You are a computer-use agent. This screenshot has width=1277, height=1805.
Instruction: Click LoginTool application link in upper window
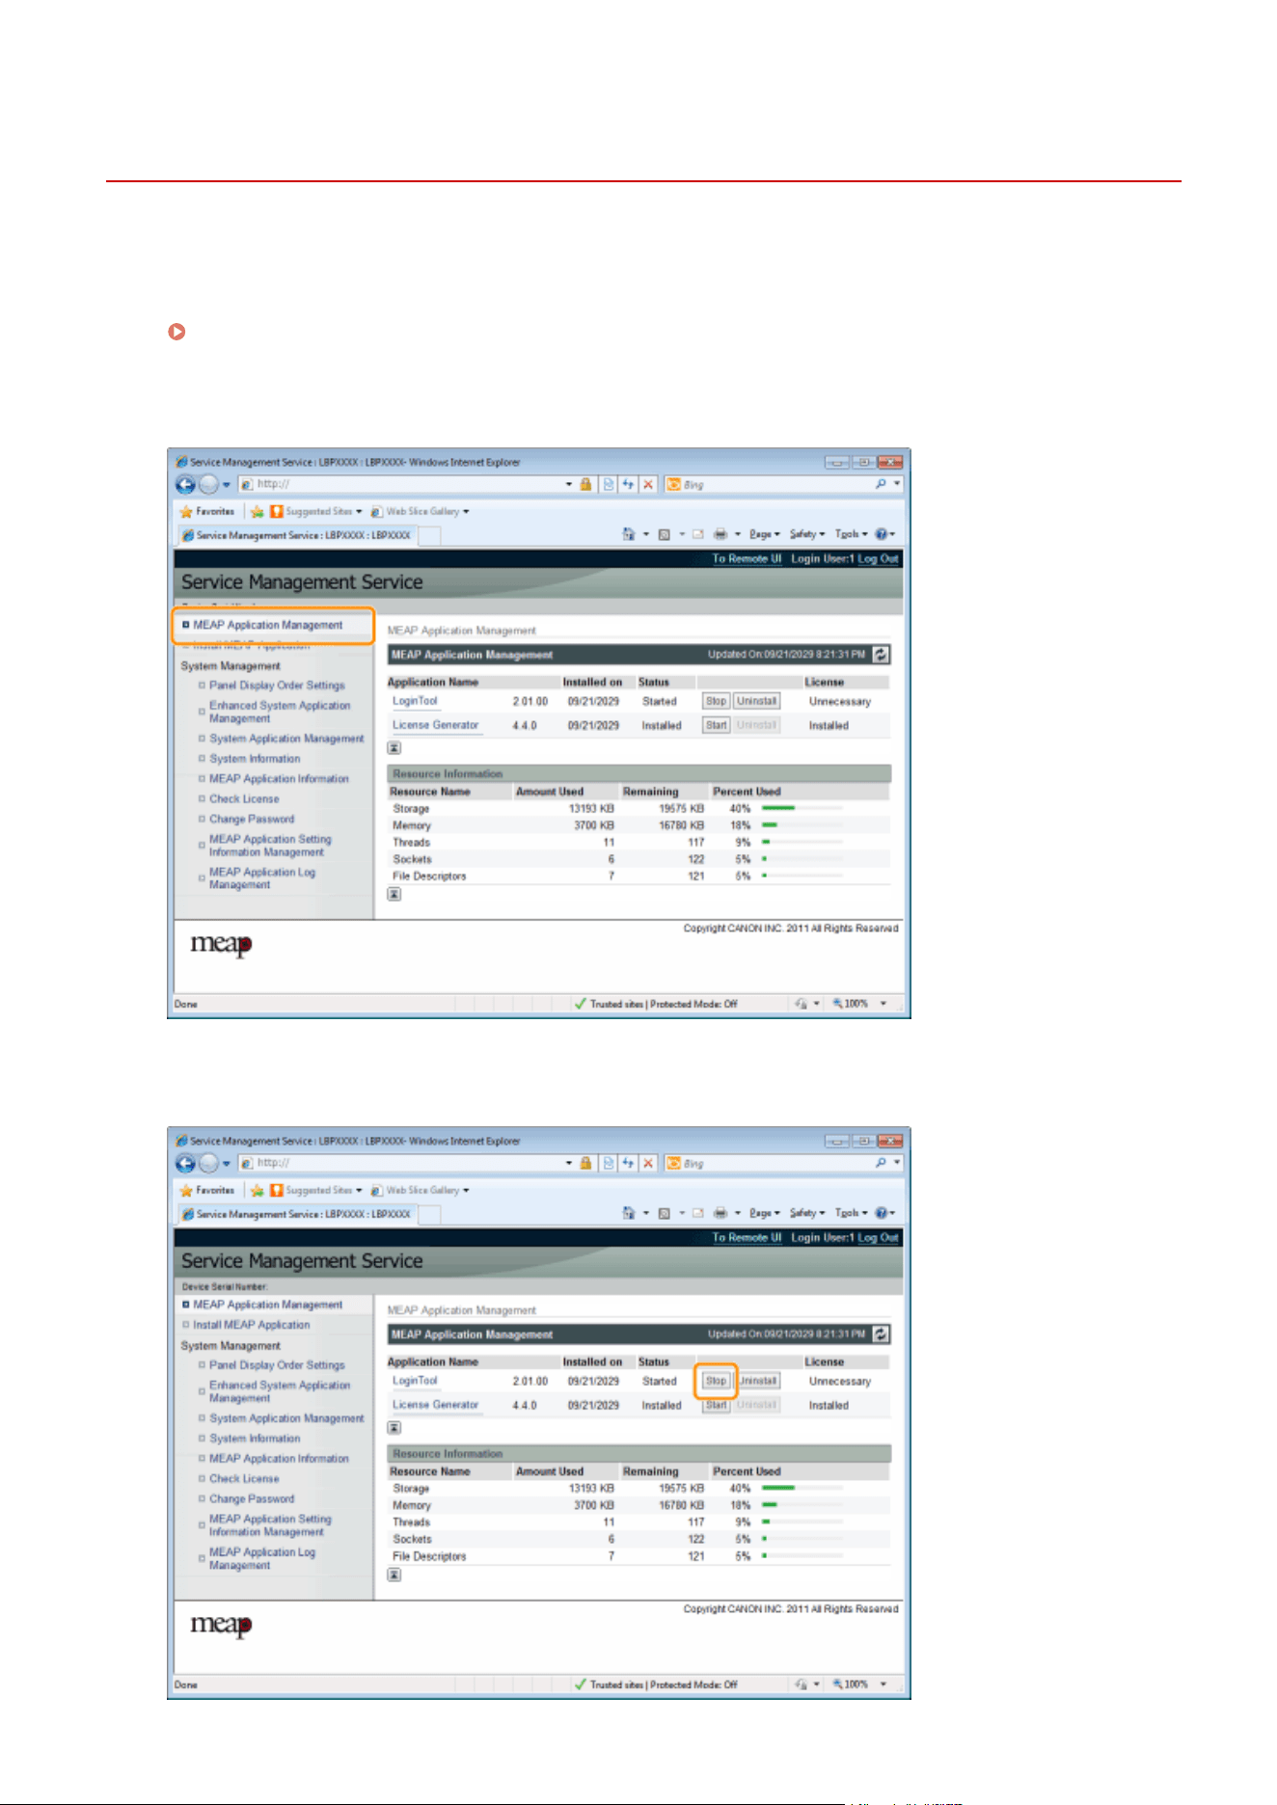pyautogui.click(x=415, y=701)
